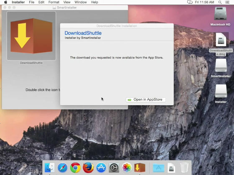This screenshot has width=234, height=175.
Task: Open the Edit menu
Action: tap(41, 2)
